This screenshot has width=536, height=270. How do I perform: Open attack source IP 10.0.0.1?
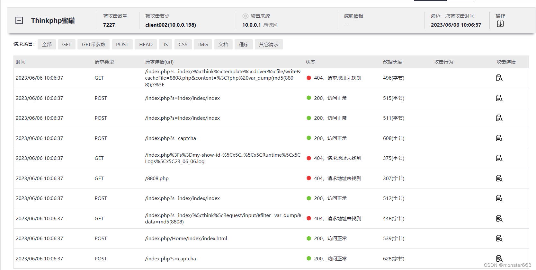tap(251, 25)
